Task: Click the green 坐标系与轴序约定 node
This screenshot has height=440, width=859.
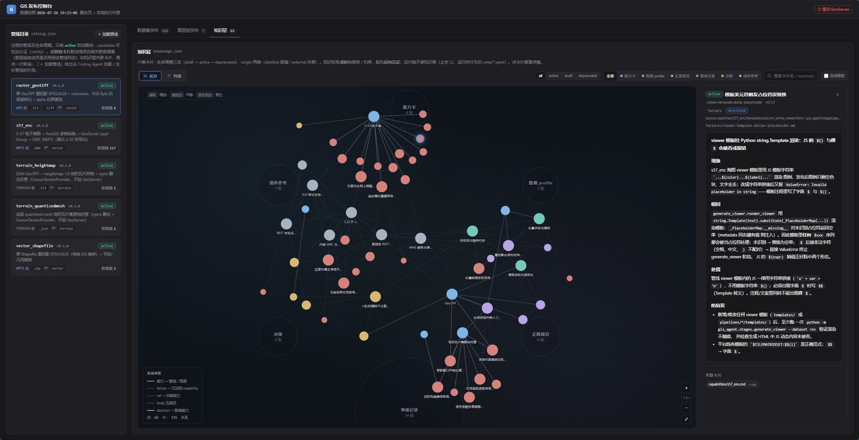Action: [x=472, y=231]
